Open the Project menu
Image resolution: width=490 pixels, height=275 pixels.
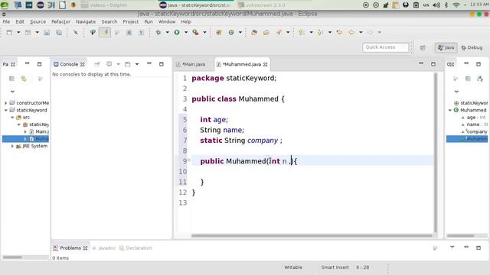[131, 22]
